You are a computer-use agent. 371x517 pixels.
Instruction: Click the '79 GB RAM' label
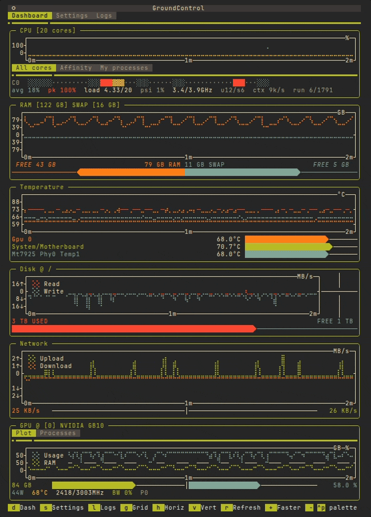click(x=162, y=164)
